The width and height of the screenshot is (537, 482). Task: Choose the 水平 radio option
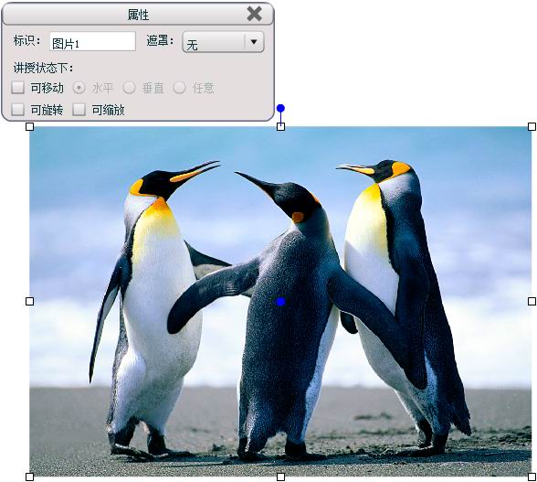(79, 88)
